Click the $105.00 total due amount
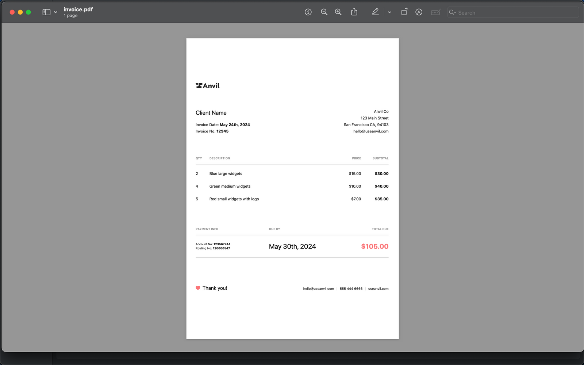This screenshot has width=584, height=365. click(374, 246)
